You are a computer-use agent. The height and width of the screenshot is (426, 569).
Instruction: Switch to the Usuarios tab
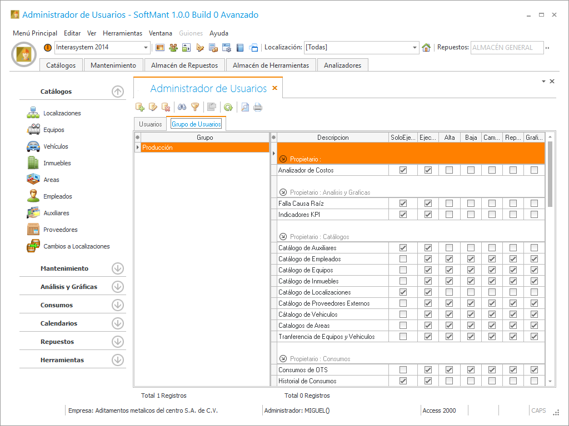point(150,124)
